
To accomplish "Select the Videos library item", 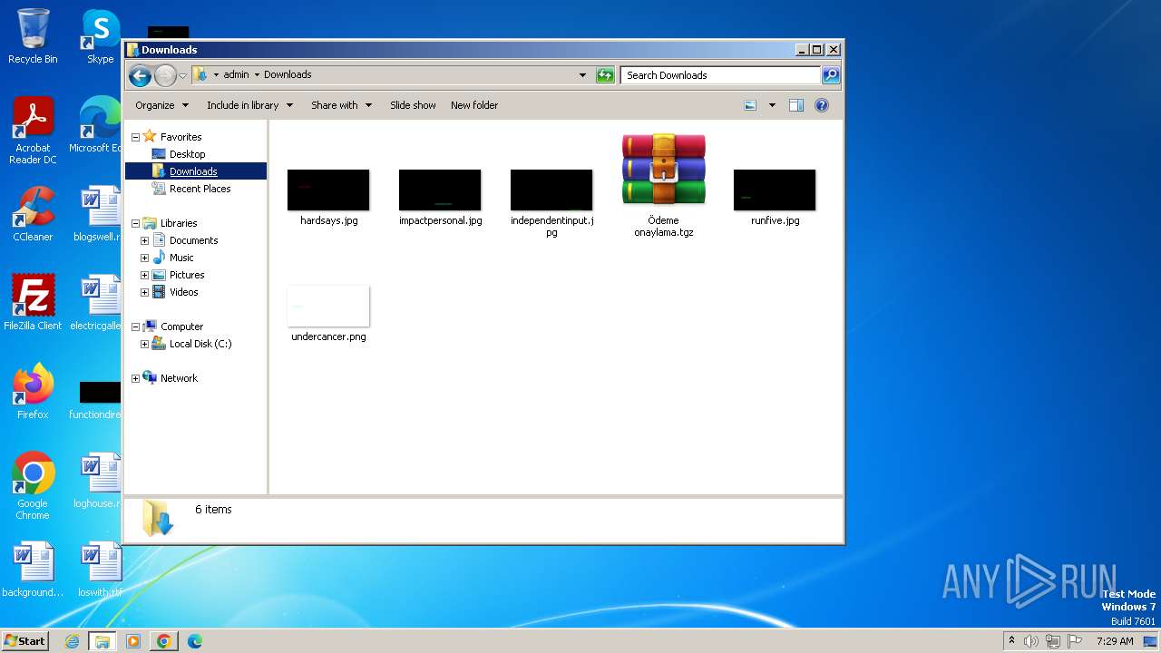I will pyautogui.click(x=183, y=292).
